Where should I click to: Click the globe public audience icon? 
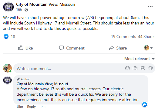26,10
